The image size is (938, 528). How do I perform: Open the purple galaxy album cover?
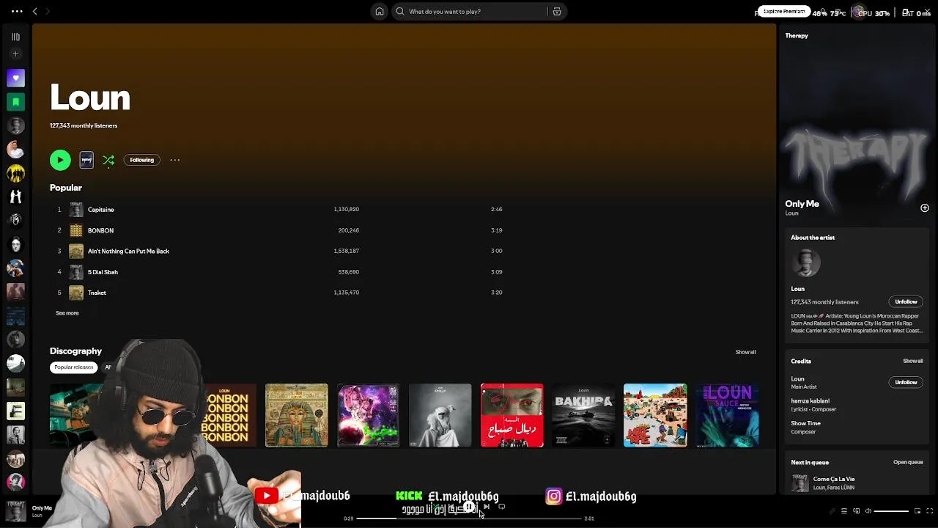pos(368,415)
